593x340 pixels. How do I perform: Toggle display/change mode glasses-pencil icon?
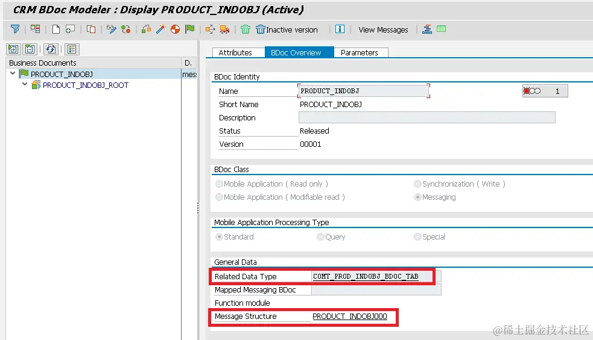click(x=111, y=29)
